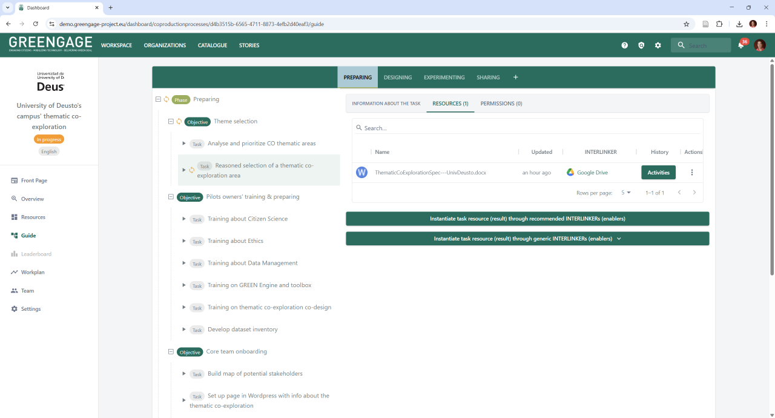Click the Guide sidebar icon
Screen dimensions: 775x418
[15, 236]
